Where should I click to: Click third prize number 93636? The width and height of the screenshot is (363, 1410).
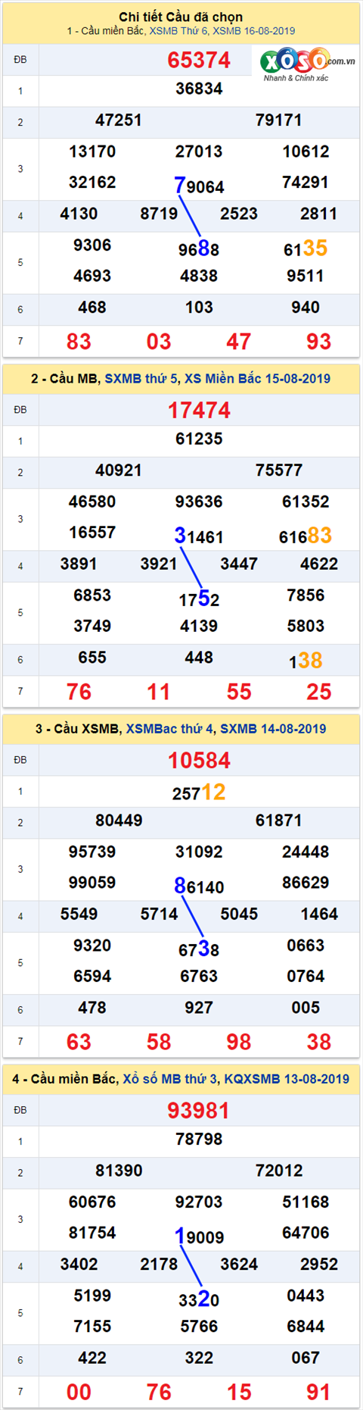click(199, 502)
